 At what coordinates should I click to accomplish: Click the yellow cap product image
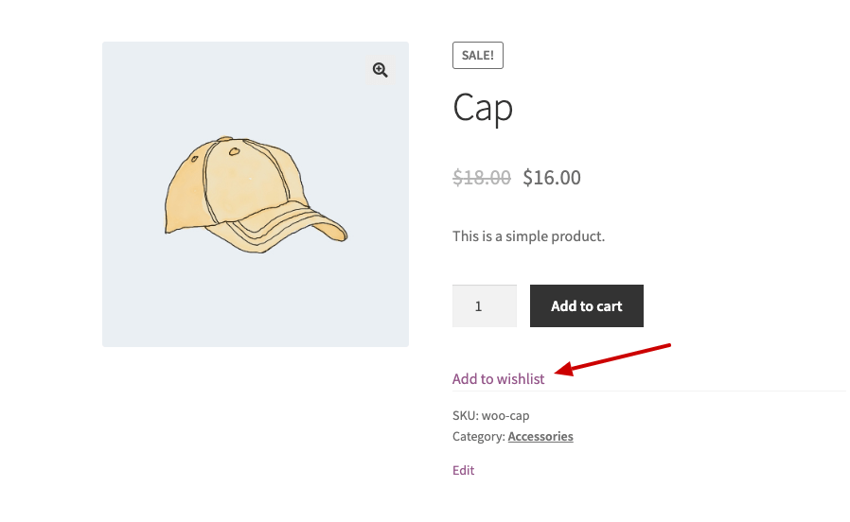click(256, 195)
